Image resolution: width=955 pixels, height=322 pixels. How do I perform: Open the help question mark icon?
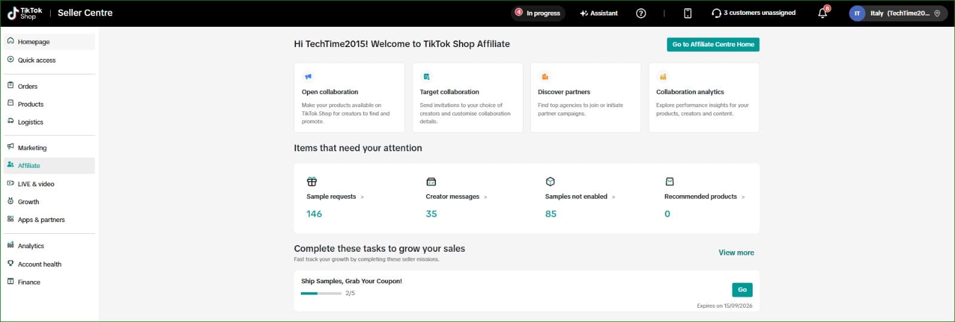click(x=641, y=13)
